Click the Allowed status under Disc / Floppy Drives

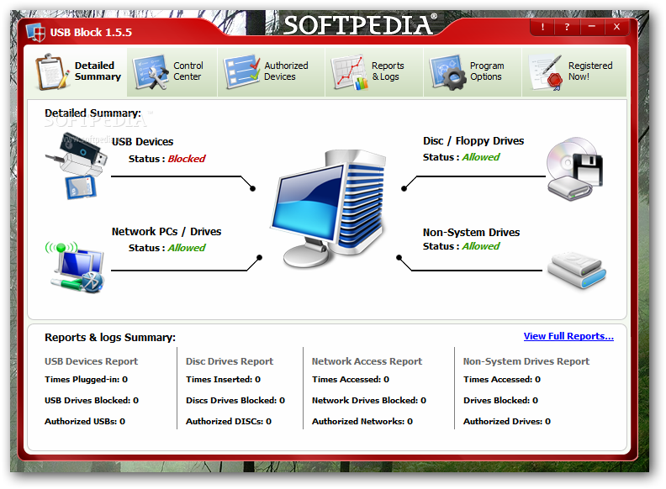pyautogui.click(x=480, y=157)
